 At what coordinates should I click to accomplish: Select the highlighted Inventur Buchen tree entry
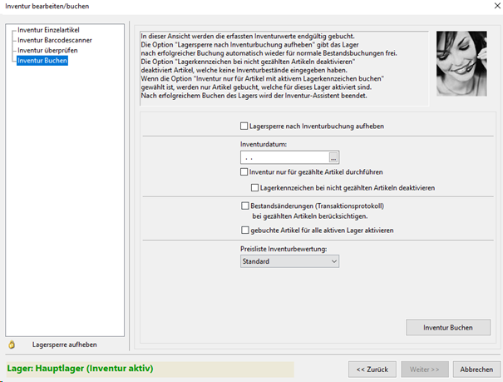42,61
